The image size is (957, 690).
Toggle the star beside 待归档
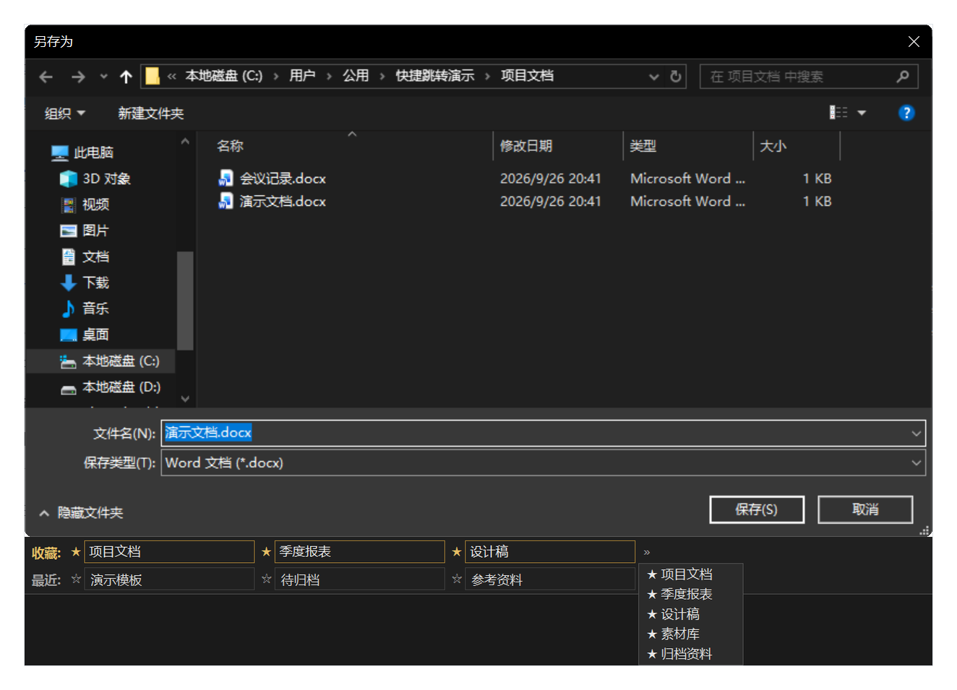pos(267,579)
